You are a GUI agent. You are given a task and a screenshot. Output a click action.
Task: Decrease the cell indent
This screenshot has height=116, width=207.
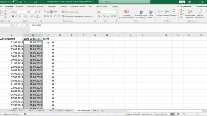click(55, 16)
